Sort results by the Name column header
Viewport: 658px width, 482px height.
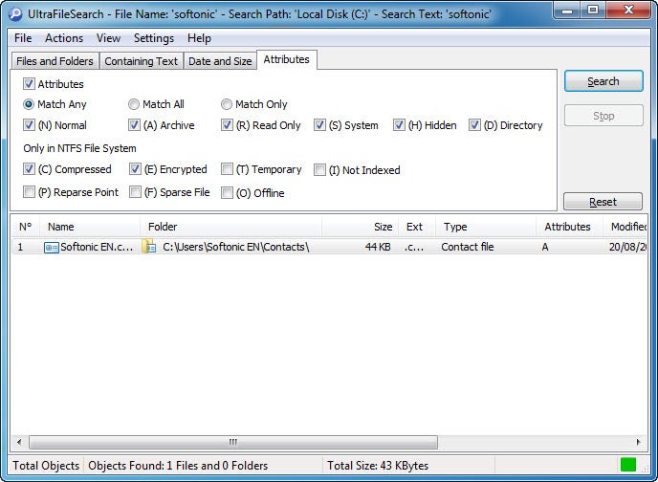click(x=90, y=227)
